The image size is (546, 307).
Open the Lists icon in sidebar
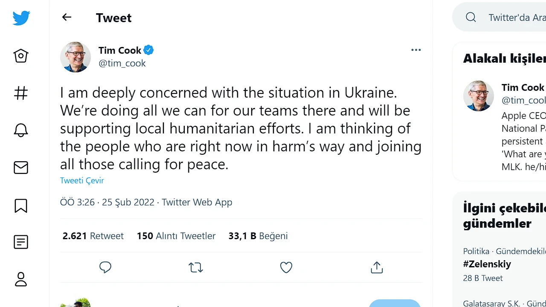click(x=21, y=242)
